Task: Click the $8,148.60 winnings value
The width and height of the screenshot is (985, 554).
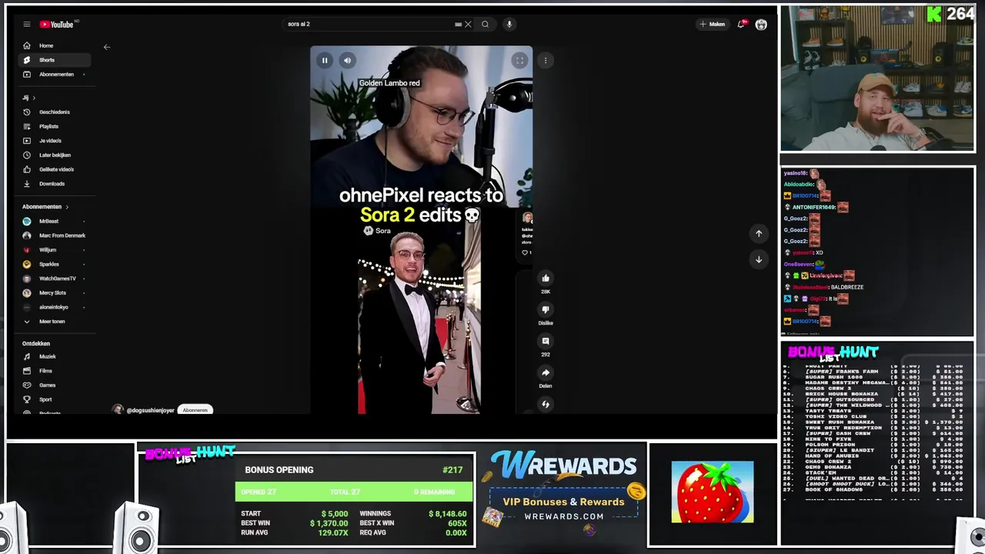Action: pos(447,513)
